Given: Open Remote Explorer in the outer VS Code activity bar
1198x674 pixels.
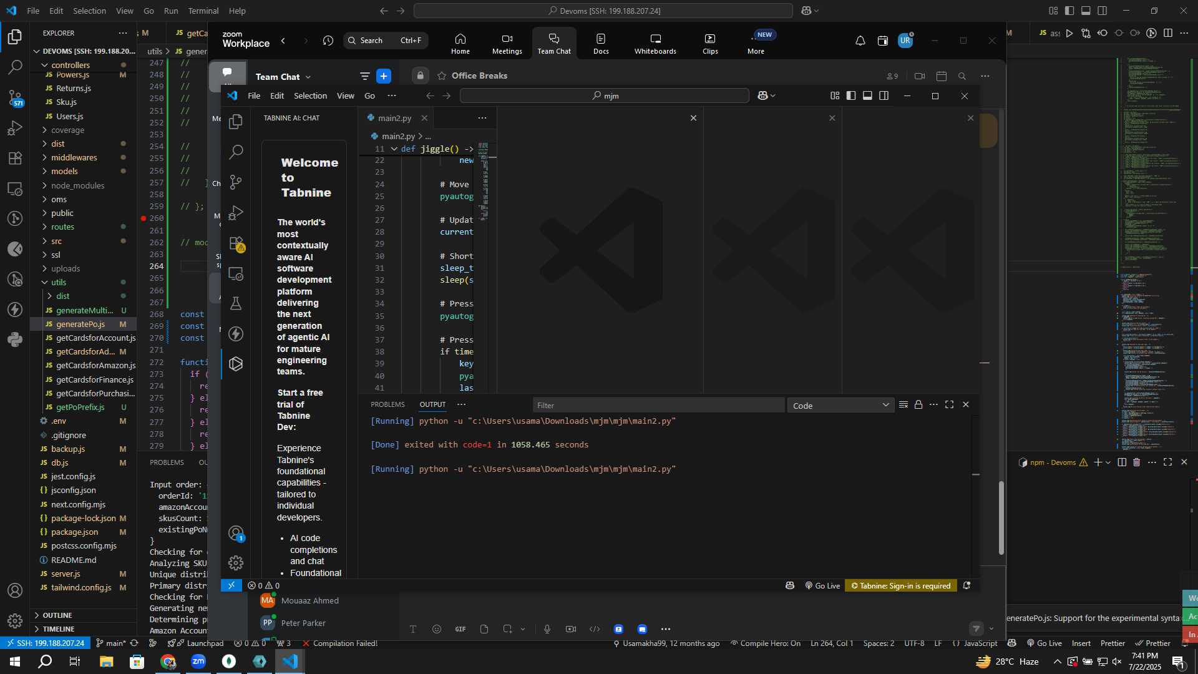Looking at the screenshot, I should point(15,188).
